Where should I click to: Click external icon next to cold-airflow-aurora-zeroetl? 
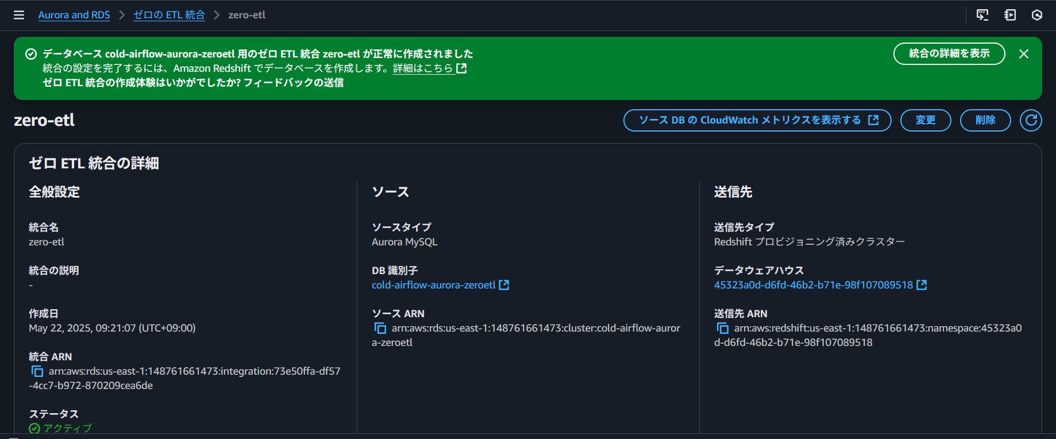click(504, 285)
